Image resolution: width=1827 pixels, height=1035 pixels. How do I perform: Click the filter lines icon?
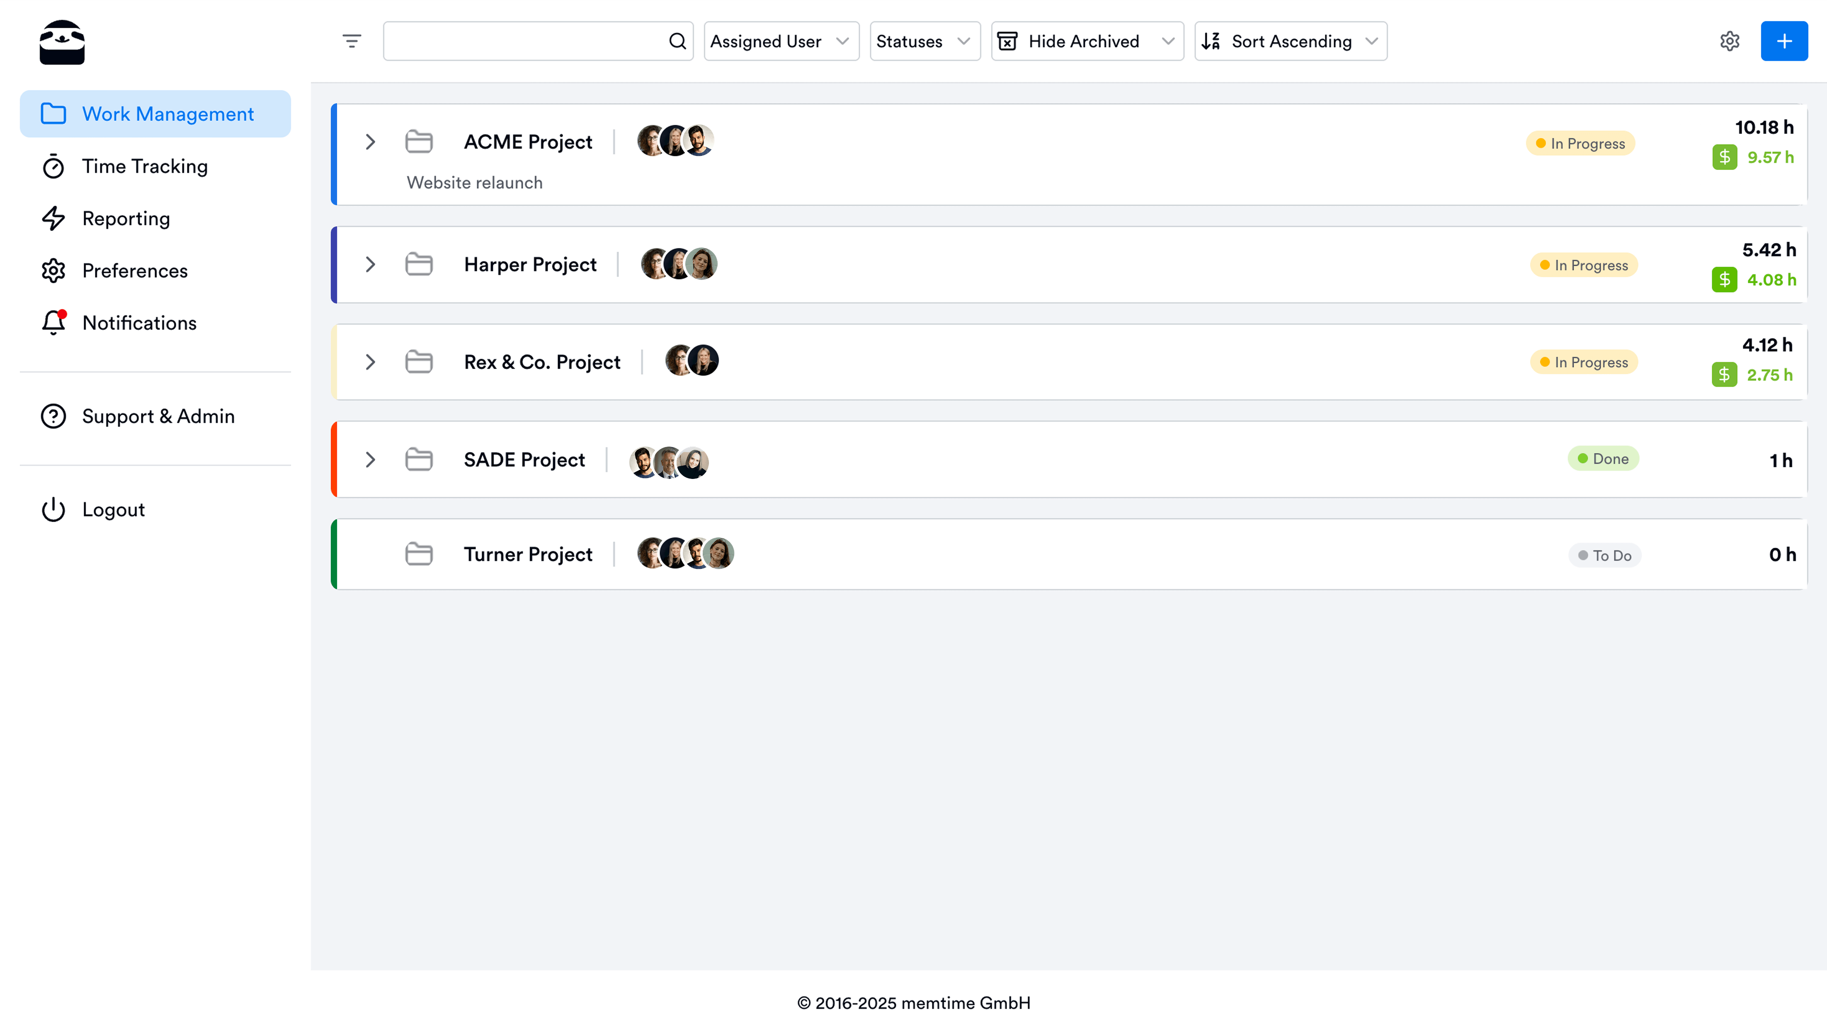click(x=352, y=41)
